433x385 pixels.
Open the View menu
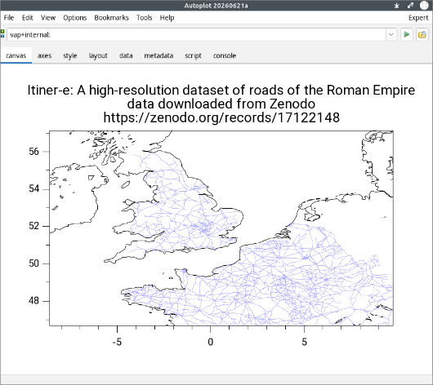pyautogui.click(x=48, y=18)
